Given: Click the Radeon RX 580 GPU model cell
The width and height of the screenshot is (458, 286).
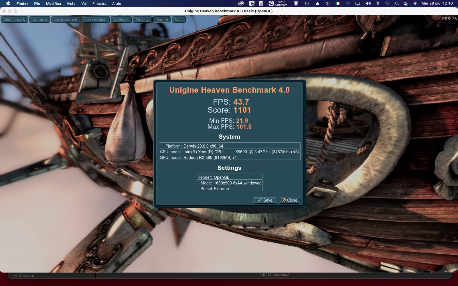Looking at the screenshot, I should click(241, 157).
